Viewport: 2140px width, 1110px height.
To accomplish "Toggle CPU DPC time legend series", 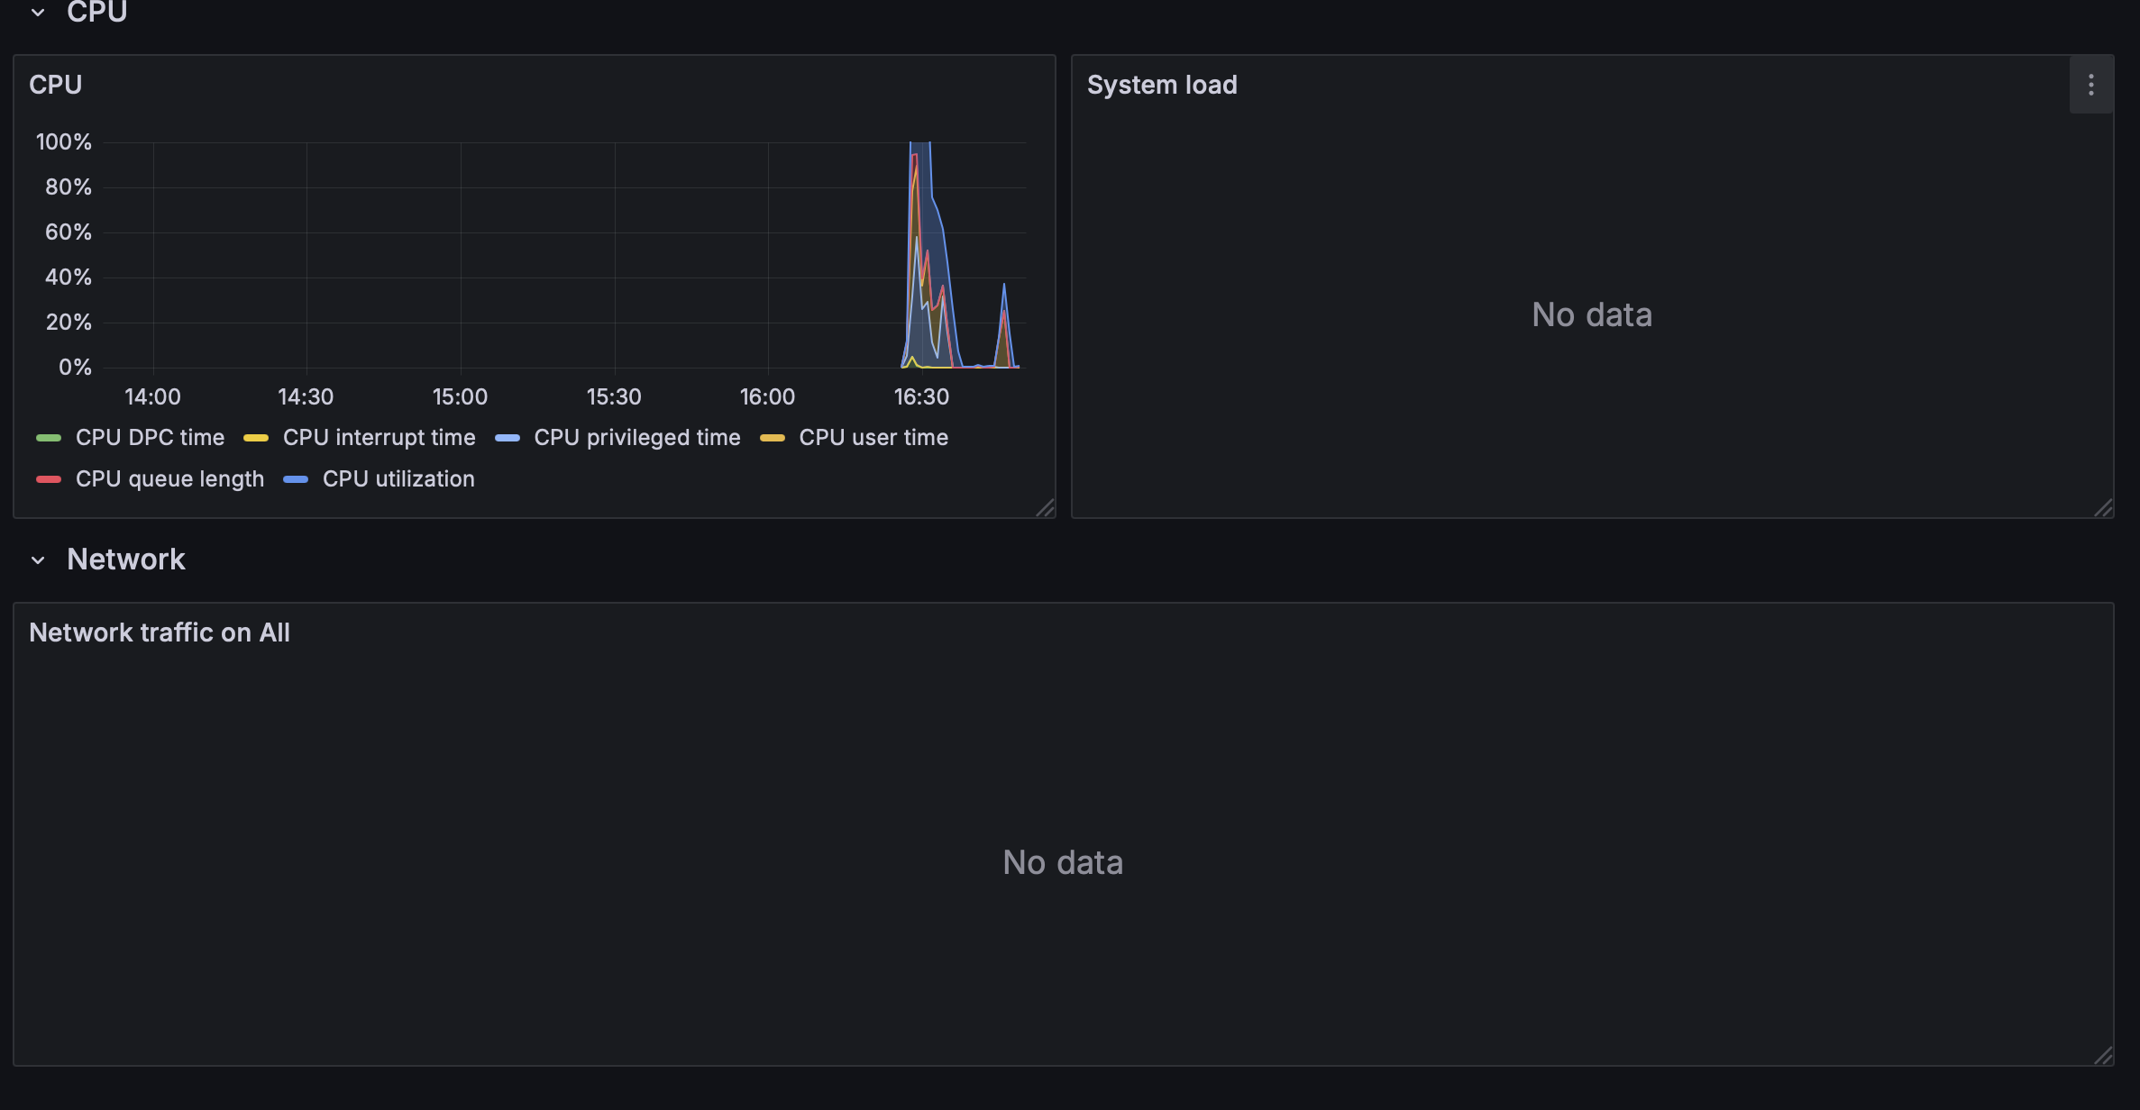I will 150,438.
